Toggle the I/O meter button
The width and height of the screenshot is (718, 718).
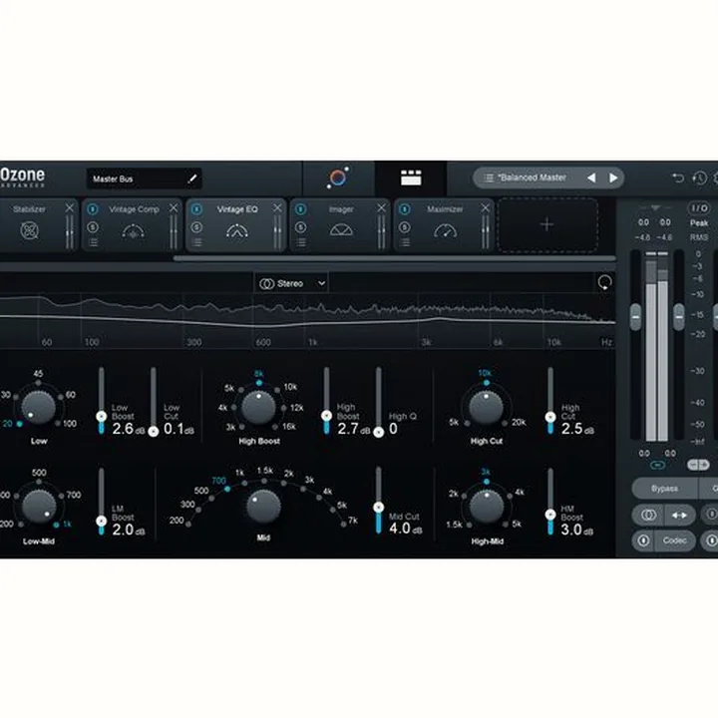(699, 208)
